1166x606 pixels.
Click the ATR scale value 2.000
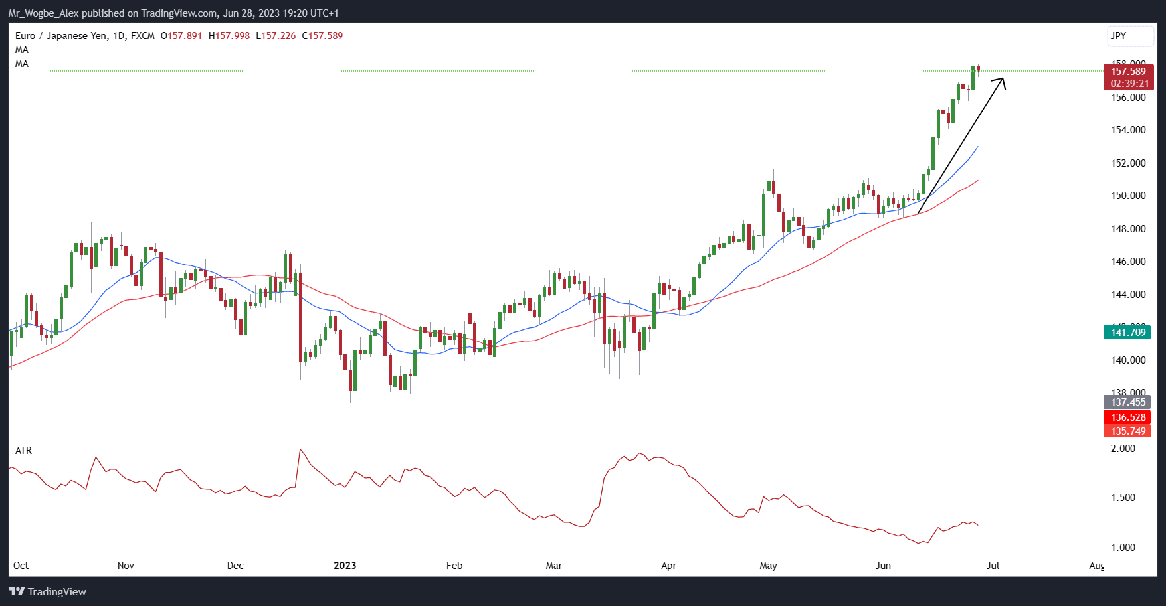click(1123, 449)
